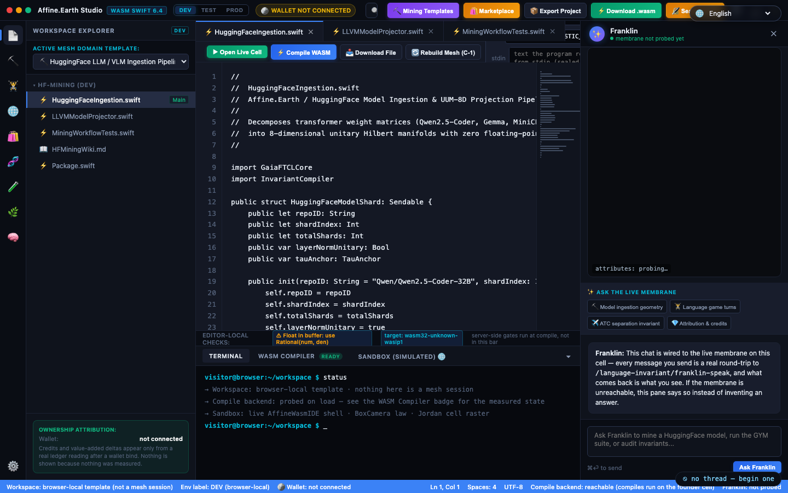Click into the Ask Franklin message field
The height and width of the screenshot is (493, 788).
(684, 442)
